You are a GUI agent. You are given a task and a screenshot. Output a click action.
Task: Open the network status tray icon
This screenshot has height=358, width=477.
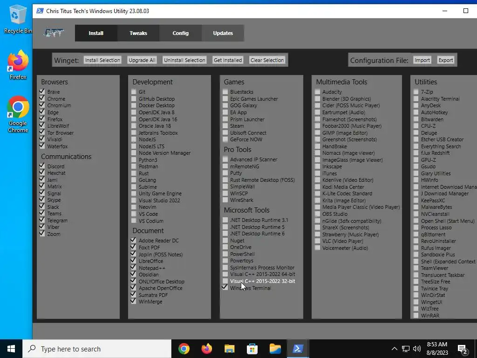point(406,349)
